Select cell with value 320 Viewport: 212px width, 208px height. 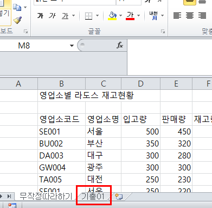(176, 143)
